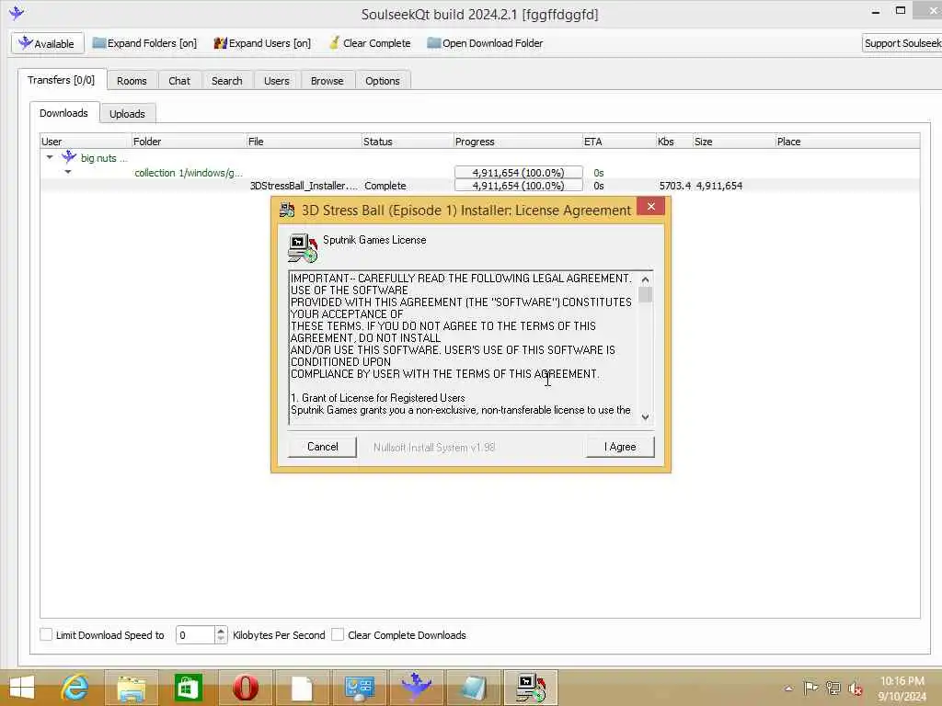This screenshot has height=706, width=942.
Task: Collapse the big nuts user row
Action: click(50, 157)
